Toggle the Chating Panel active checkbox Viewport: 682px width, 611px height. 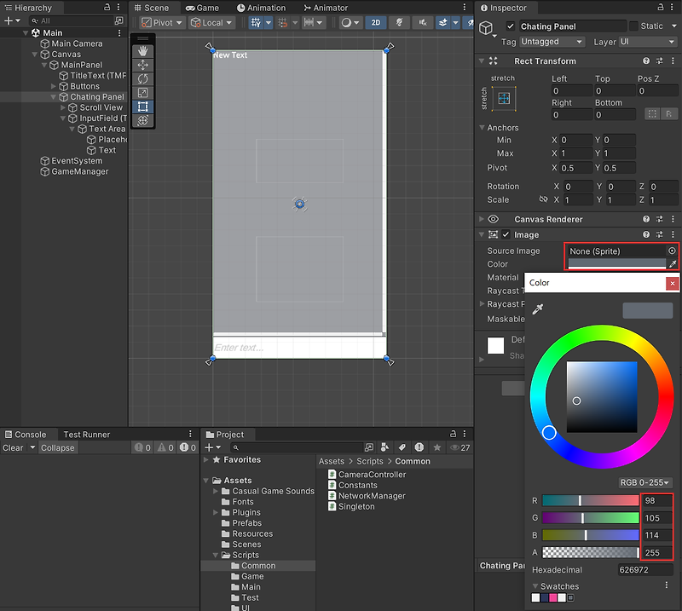(x=511, y=26)
